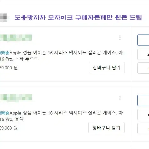Add 스타 푸르트 case via 장바구니 담기
Viewport: 149px width, 149px height.
coord(107,67)
